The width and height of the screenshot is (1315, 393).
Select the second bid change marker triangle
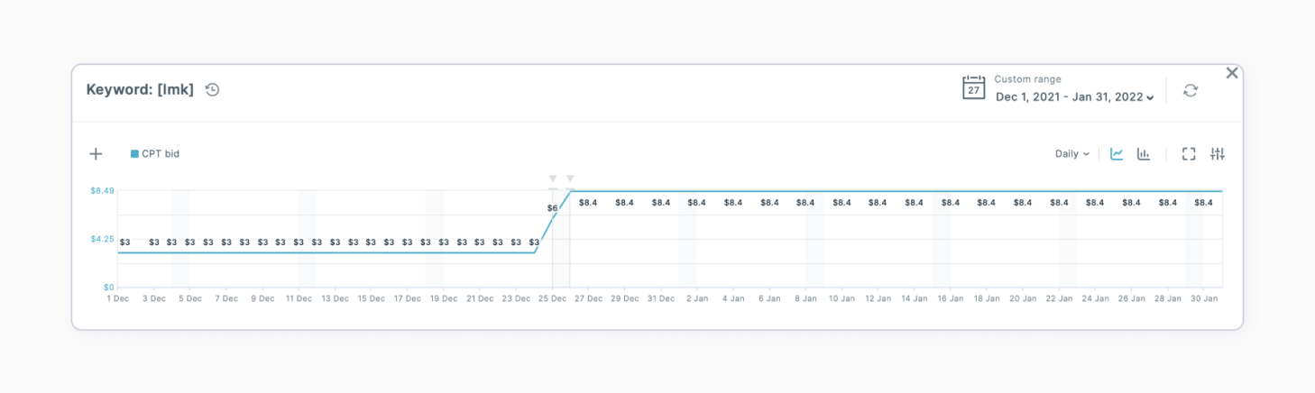570,178
